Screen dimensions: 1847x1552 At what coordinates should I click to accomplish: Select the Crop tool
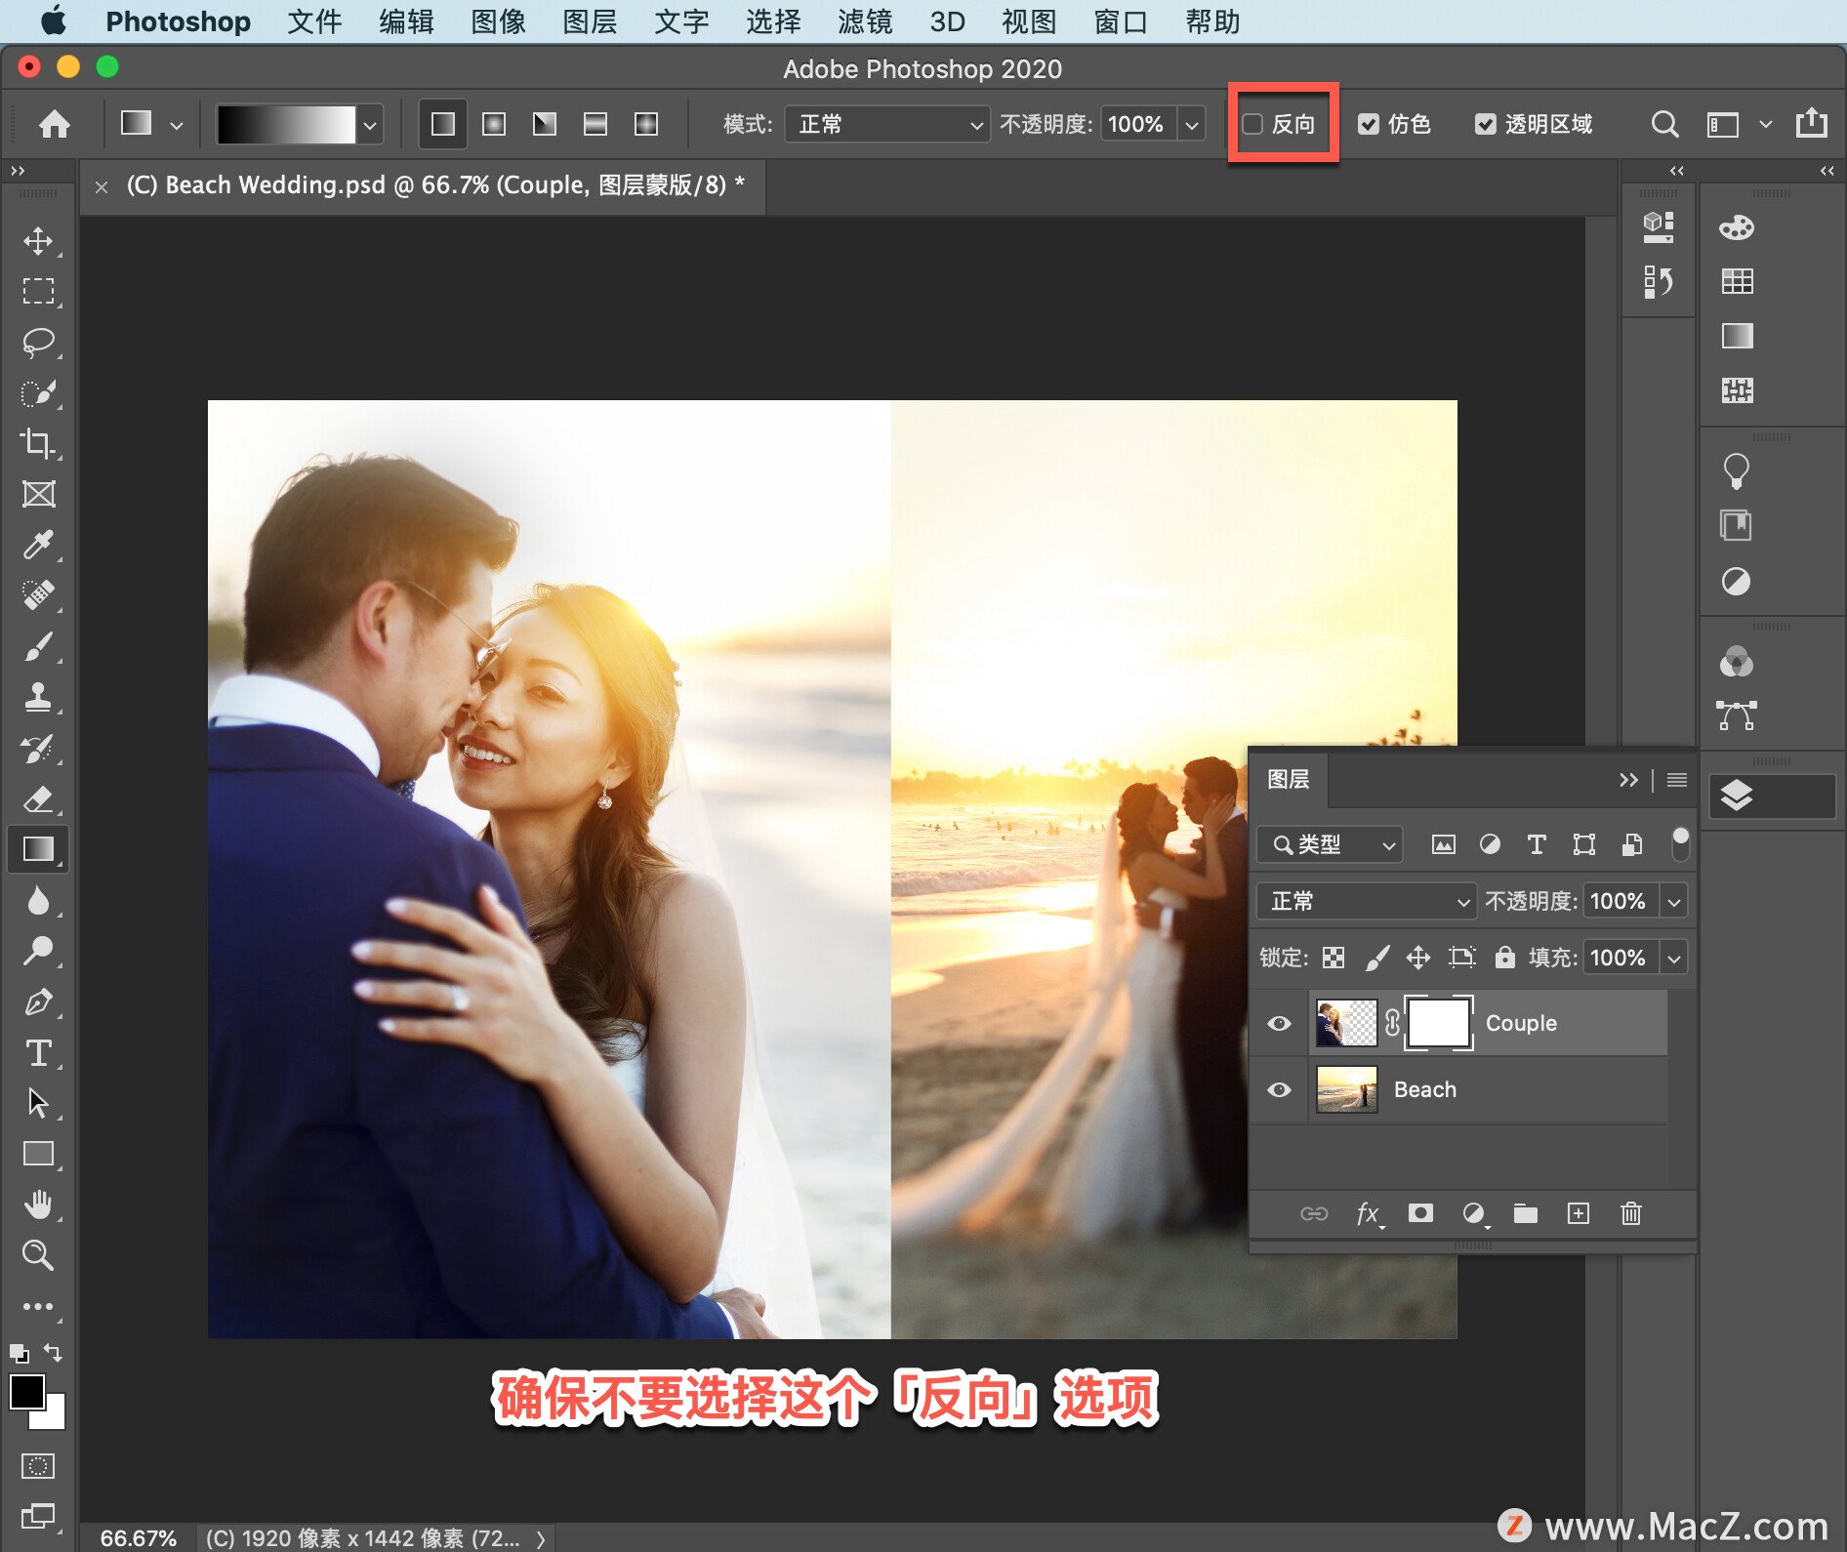(38, 444)
